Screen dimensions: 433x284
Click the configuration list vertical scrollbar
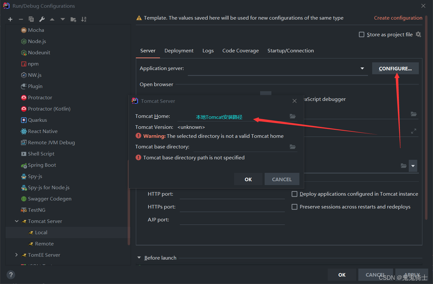point(129,202)
